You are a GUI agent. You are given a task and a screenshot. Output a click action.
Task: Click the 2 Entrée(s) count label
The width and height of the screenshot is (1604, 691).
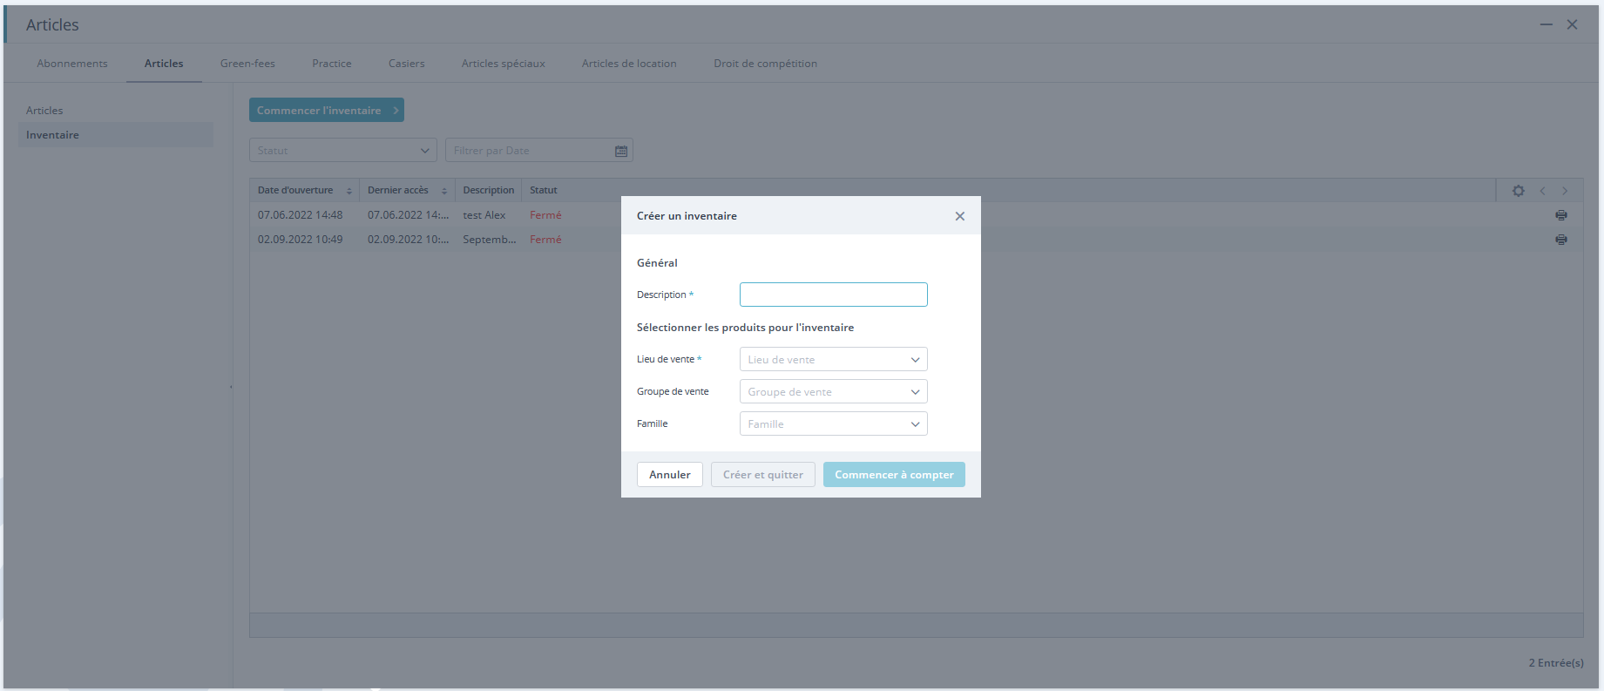[x=1556, y=663]
